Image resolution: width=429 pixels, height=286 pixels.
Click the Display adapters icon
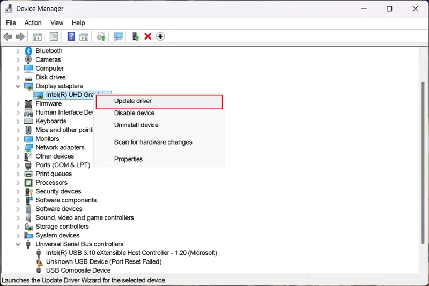point(28,86)
